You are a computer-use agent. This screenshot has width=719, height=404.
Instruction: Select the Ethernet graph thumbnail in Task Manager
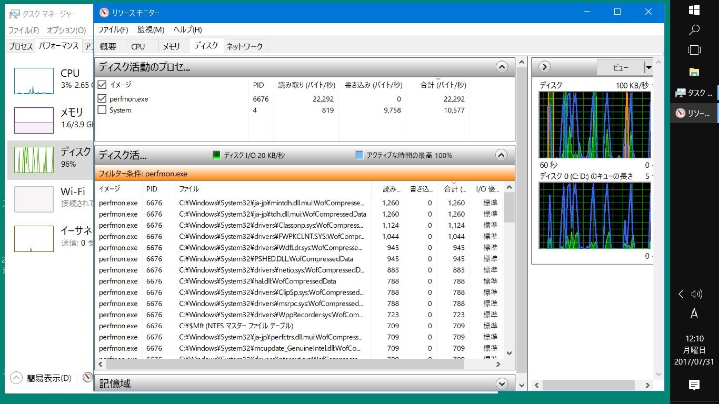click(x=34, y=239)
